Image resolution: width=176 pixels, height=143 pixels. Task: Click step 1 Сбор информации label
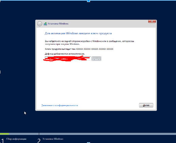click(x=16, y=139)
